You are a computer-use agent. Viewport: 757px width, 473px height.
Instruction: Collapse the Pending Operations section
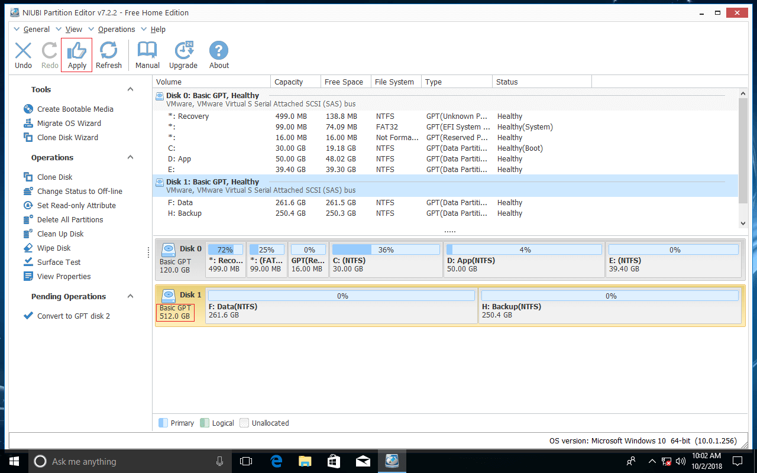(131, 296)
